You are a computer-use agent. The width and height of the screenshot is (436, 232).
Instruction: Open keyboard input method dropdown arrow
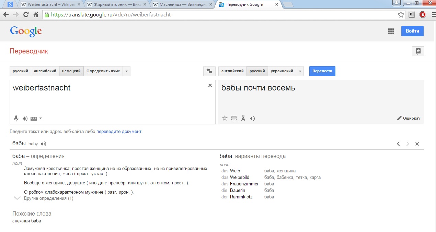[x=41, y=119]
